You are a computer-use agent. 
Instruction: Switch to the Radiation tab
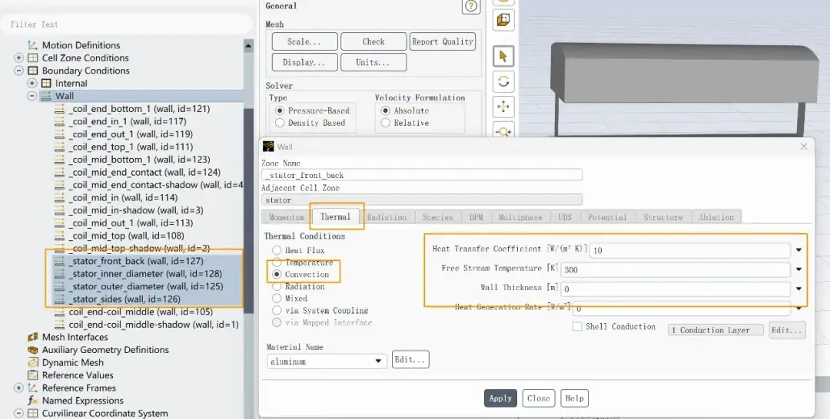point(387,217)
